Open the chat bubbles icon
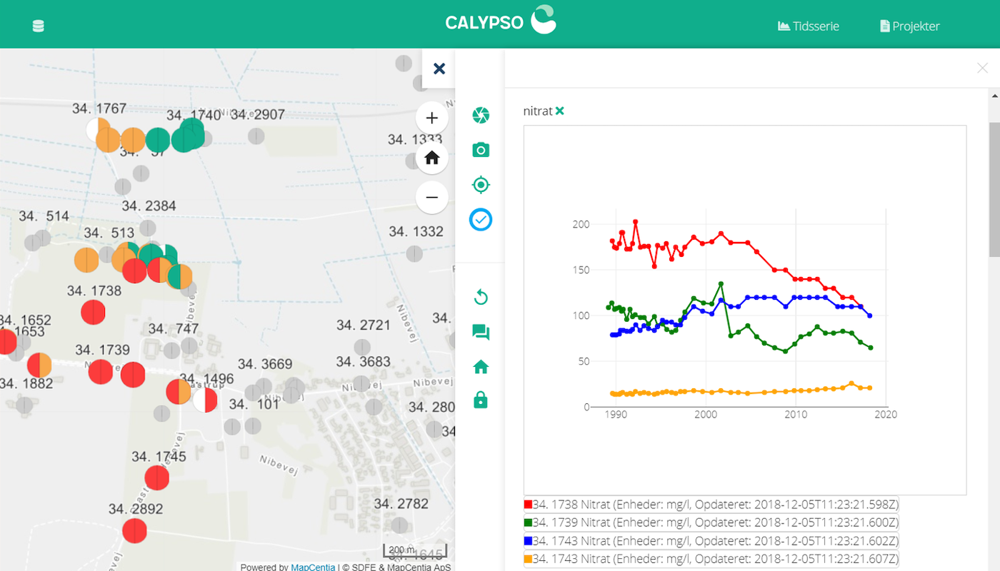This screenshot has height=571, width=1000. [481, 332]
